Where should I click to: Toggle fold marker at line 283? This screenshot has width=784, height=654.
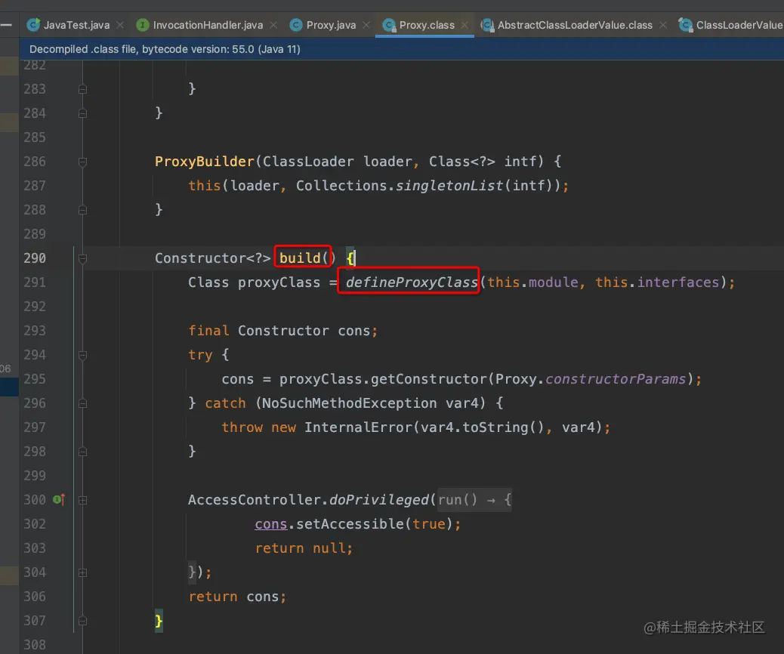(82, 89)
